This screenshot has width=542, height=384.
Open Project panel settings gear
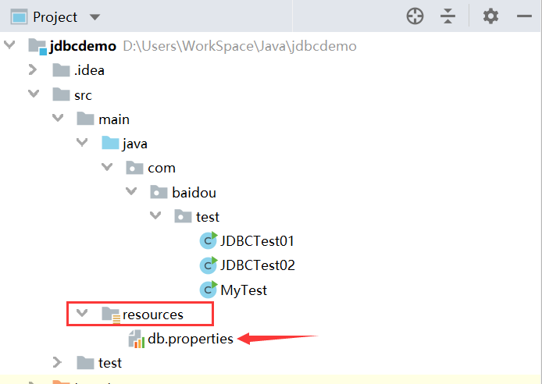[x=490, y=16]
